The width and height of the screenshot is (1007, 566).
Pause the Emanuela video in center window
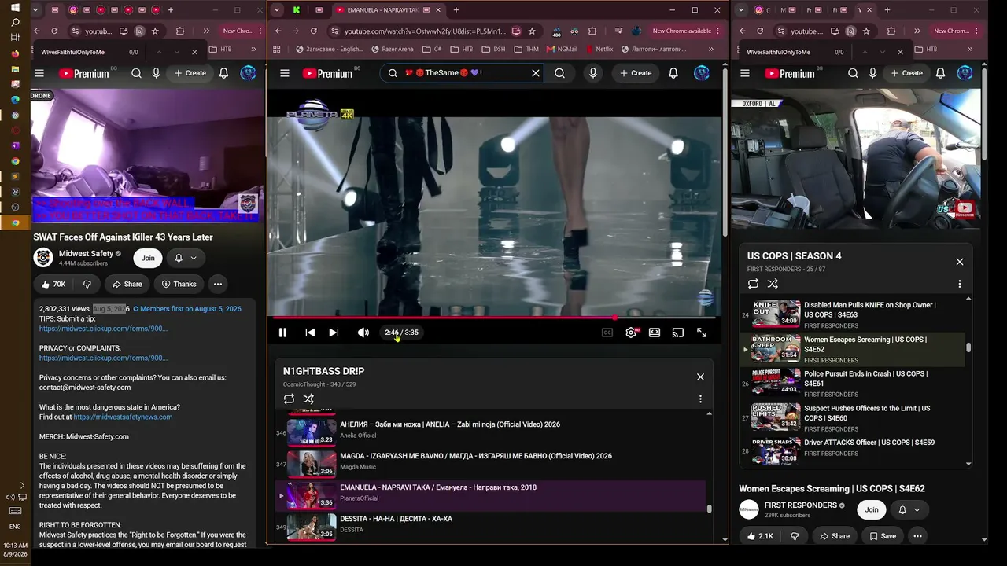(x=282, y=333)
